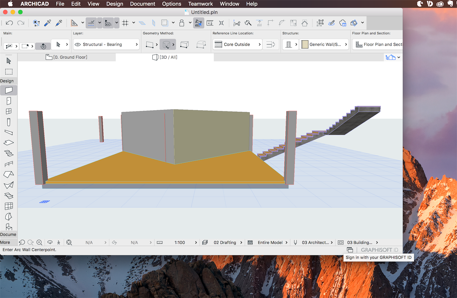Select the Stair tool in the toolbox
This screenshot has height=298, width=457.
9,154
